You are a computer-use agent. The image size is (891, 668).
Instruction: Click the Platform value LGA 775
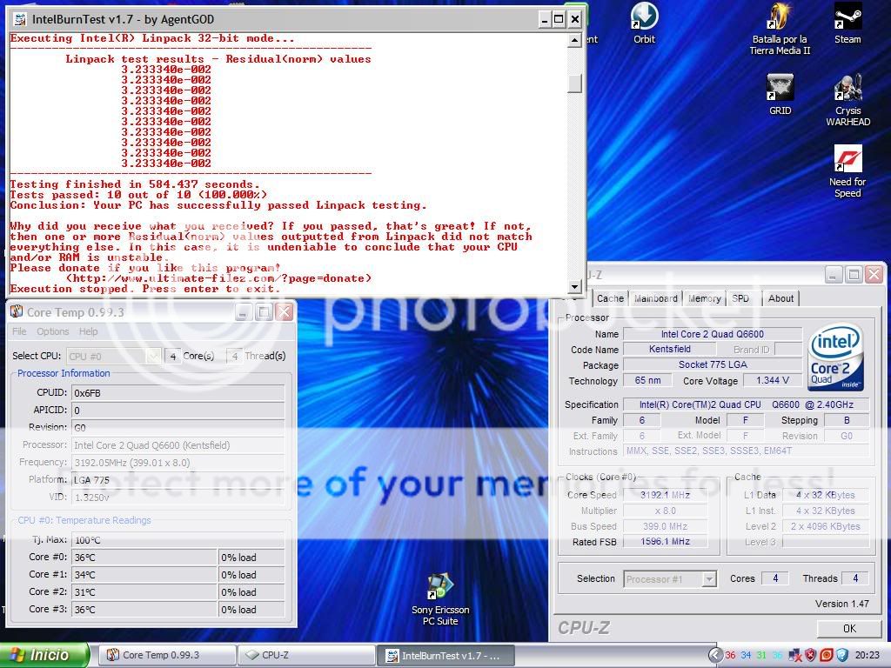[178, 480]
